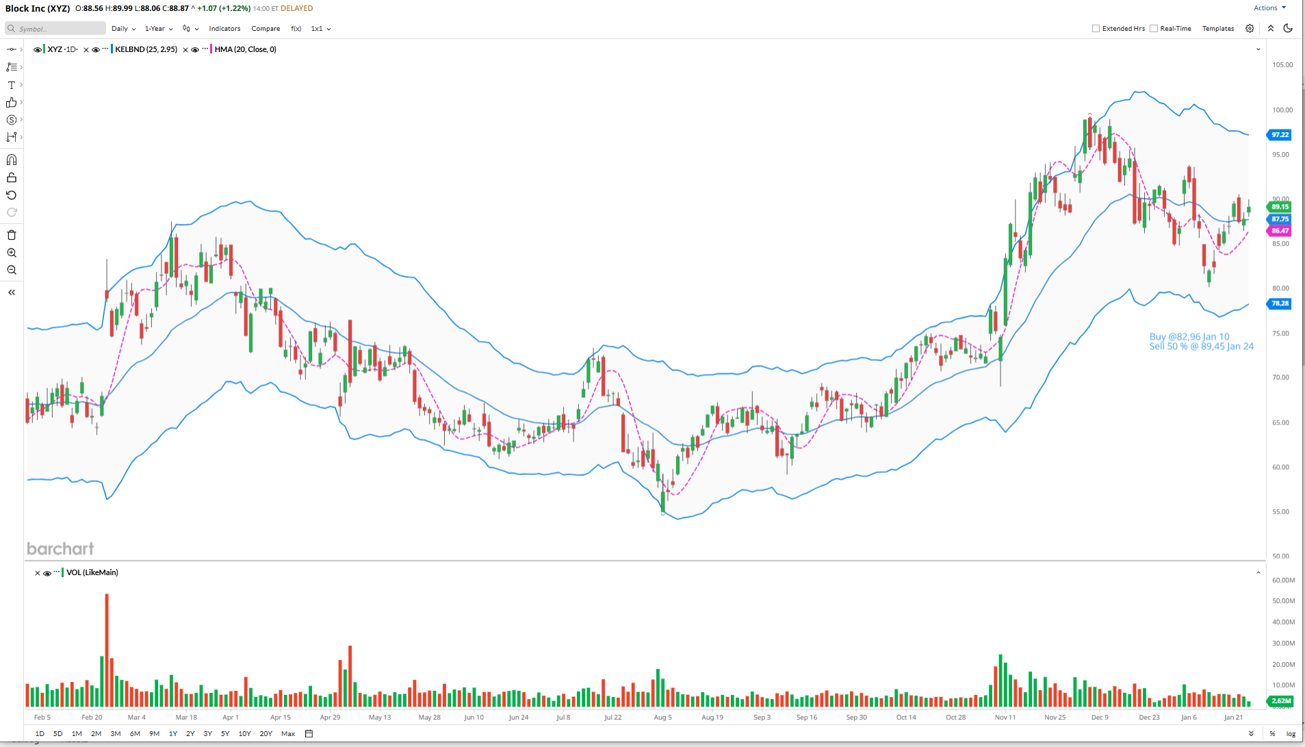
Task: Zoom in on the chart
Action: (12, 253)
